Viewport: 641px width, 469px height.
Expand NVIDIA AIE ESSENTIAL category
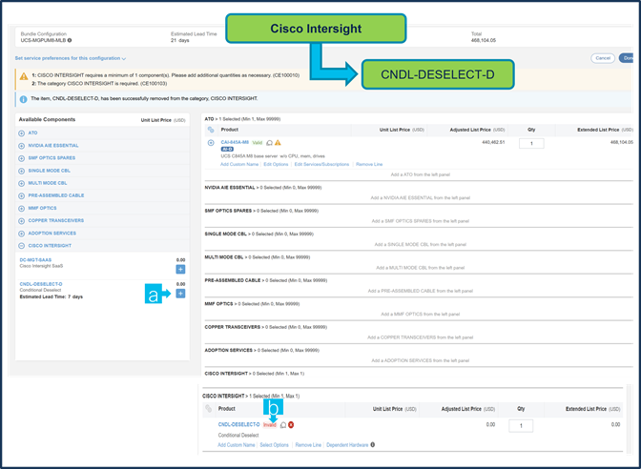pos(22,146)
